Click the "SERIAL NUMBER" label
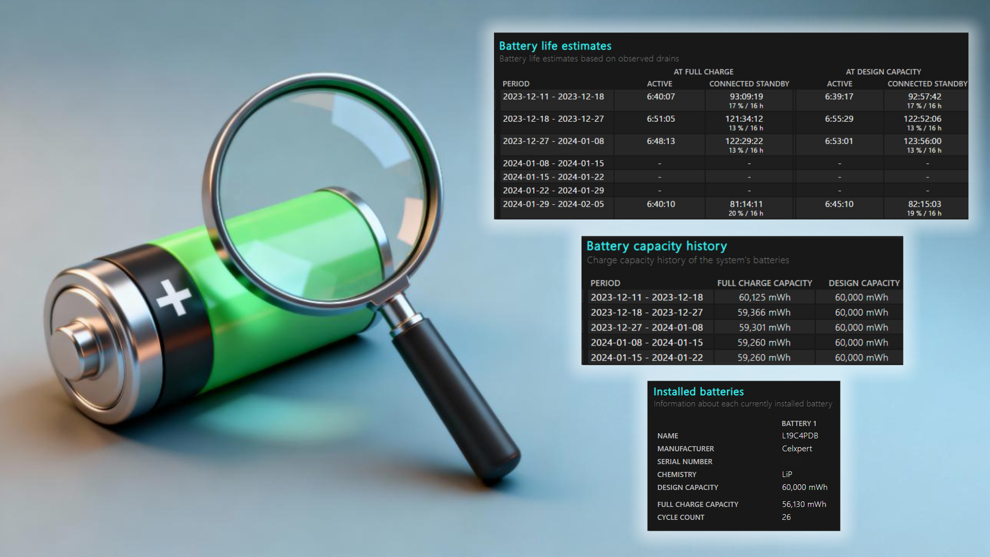This screenshot has height=557, width=990. [x=684, y=462]
